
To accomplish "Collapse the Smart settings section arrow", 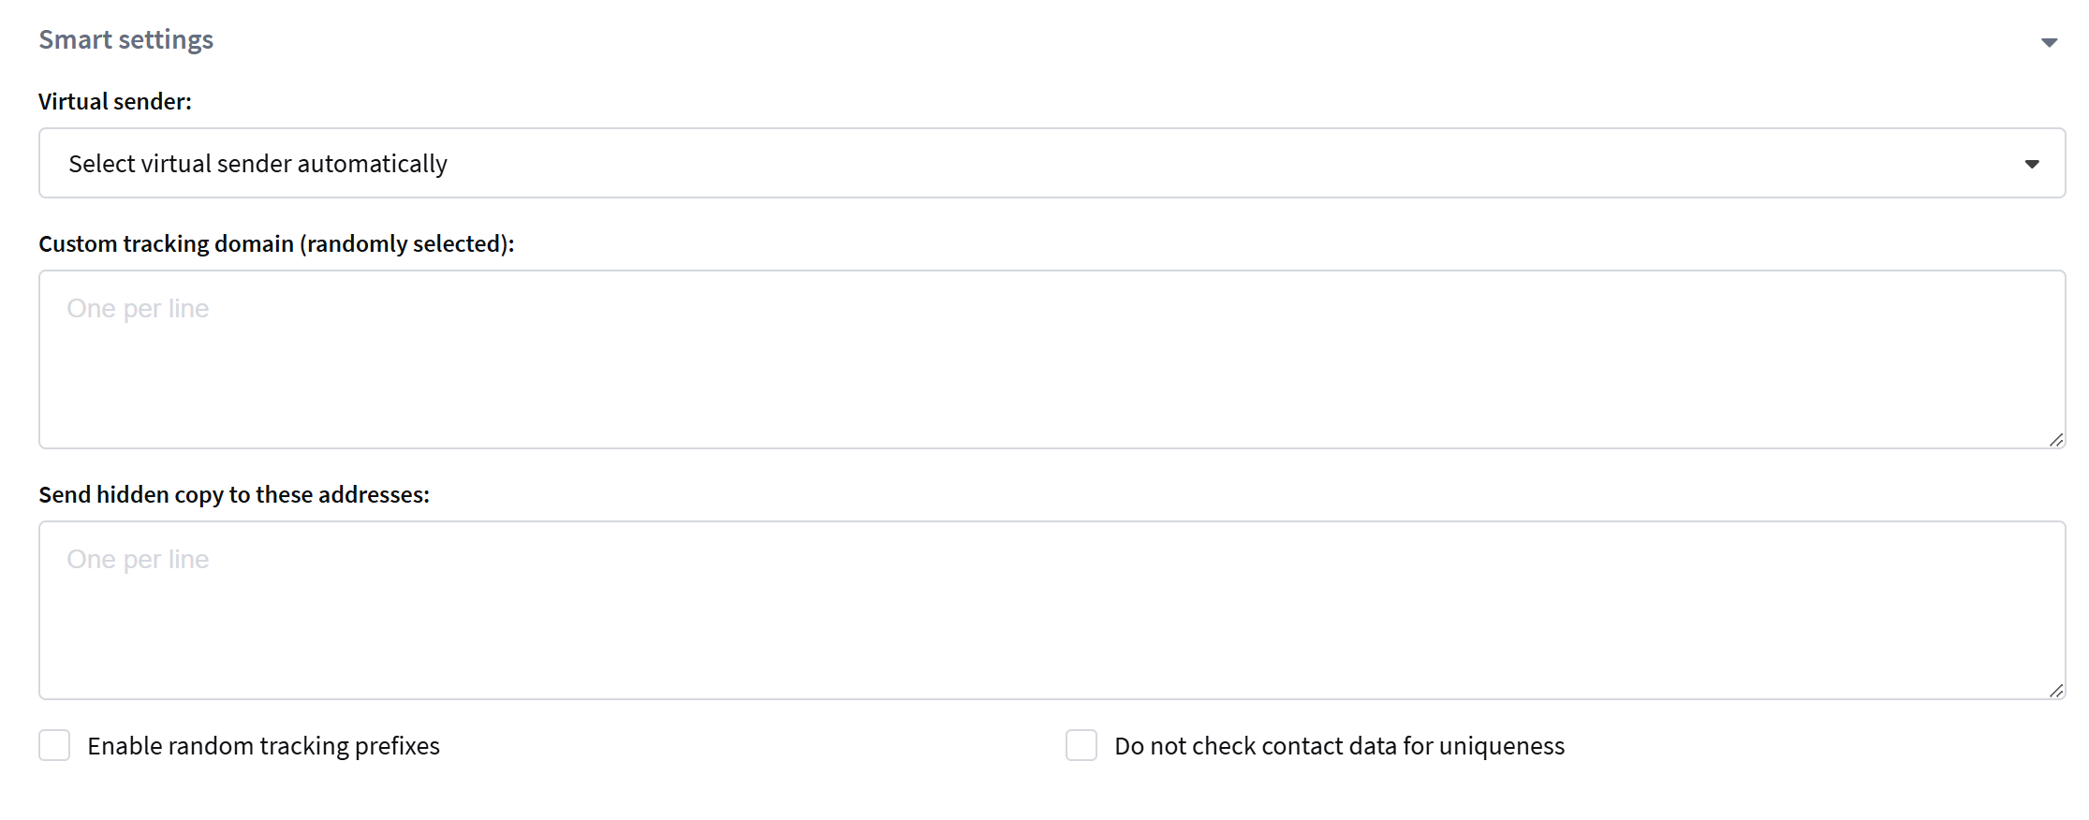I will pyautogui.click(x=2049, y=42).
